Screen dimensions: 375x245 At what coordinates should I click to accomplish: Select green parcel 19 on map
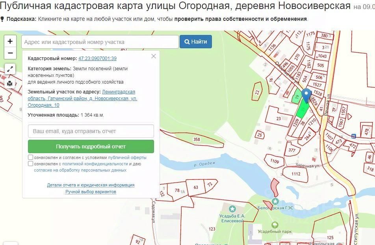coord(297,97)
